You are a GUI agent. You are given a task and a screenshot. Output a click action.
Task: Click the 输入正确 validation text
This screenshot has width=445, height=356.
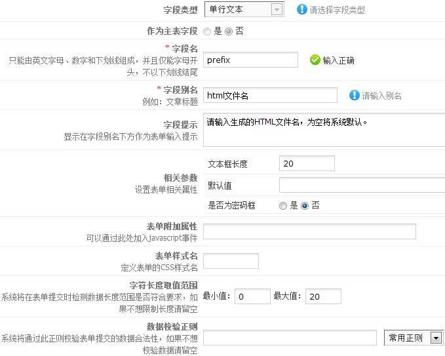point(338,60)
